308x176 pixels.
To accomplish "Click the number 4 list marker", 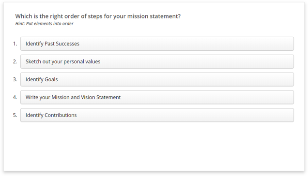I will (15, 97).
